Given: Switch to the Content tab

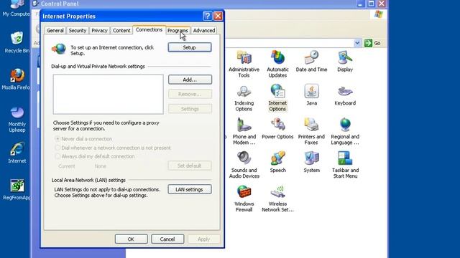Looking at the screenshot, I should (121, 30).
